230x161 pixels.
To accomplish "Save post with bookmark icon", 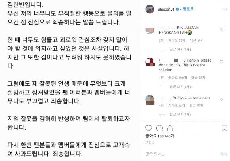I will click(225, 128).
